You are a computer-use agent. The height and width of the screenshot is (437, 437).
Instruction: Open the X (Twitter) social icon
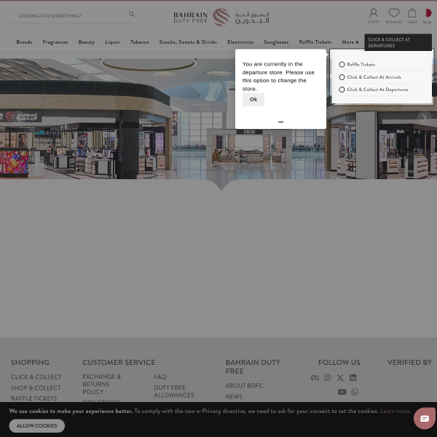pos(340,377)
